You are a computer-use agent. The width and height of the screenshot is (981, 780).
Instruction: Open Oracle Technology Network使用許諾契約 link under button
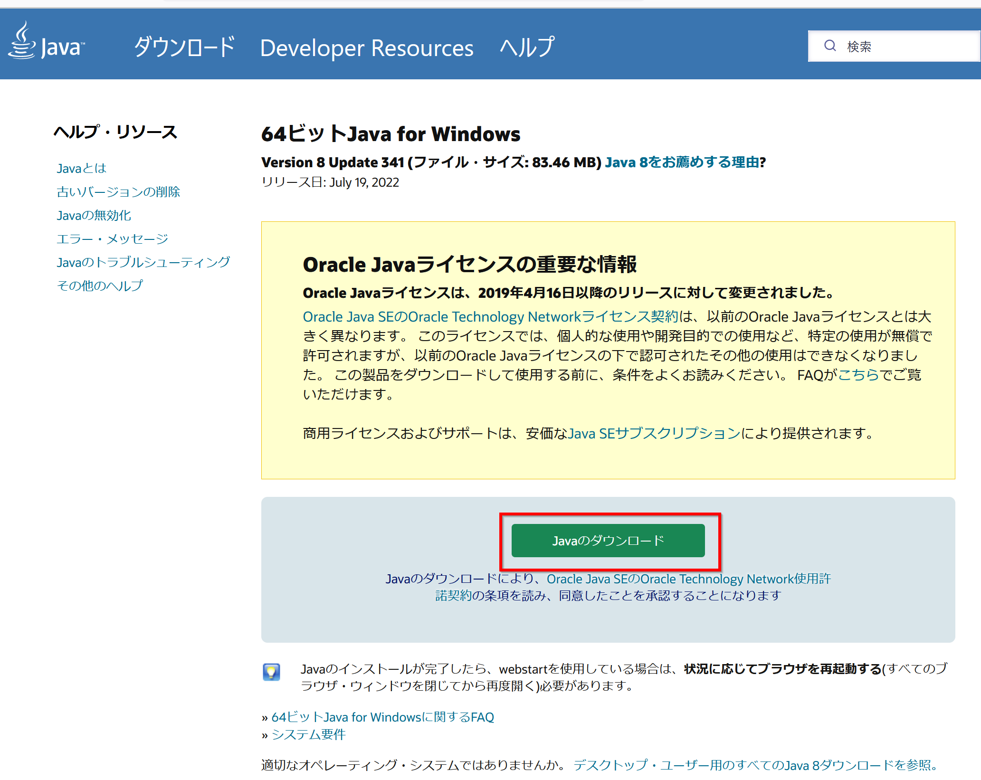632,587
